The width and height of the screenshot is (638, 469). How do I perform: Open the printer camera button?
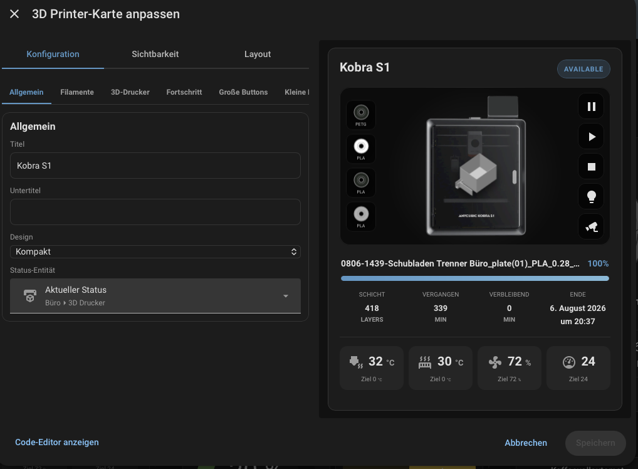(591, 227)
